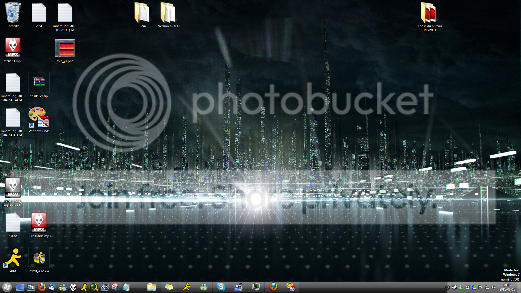This screenshot has width=521, height=293.
Task: Select the Install_AIM.exe installer
Action: [x=39, y=260]
